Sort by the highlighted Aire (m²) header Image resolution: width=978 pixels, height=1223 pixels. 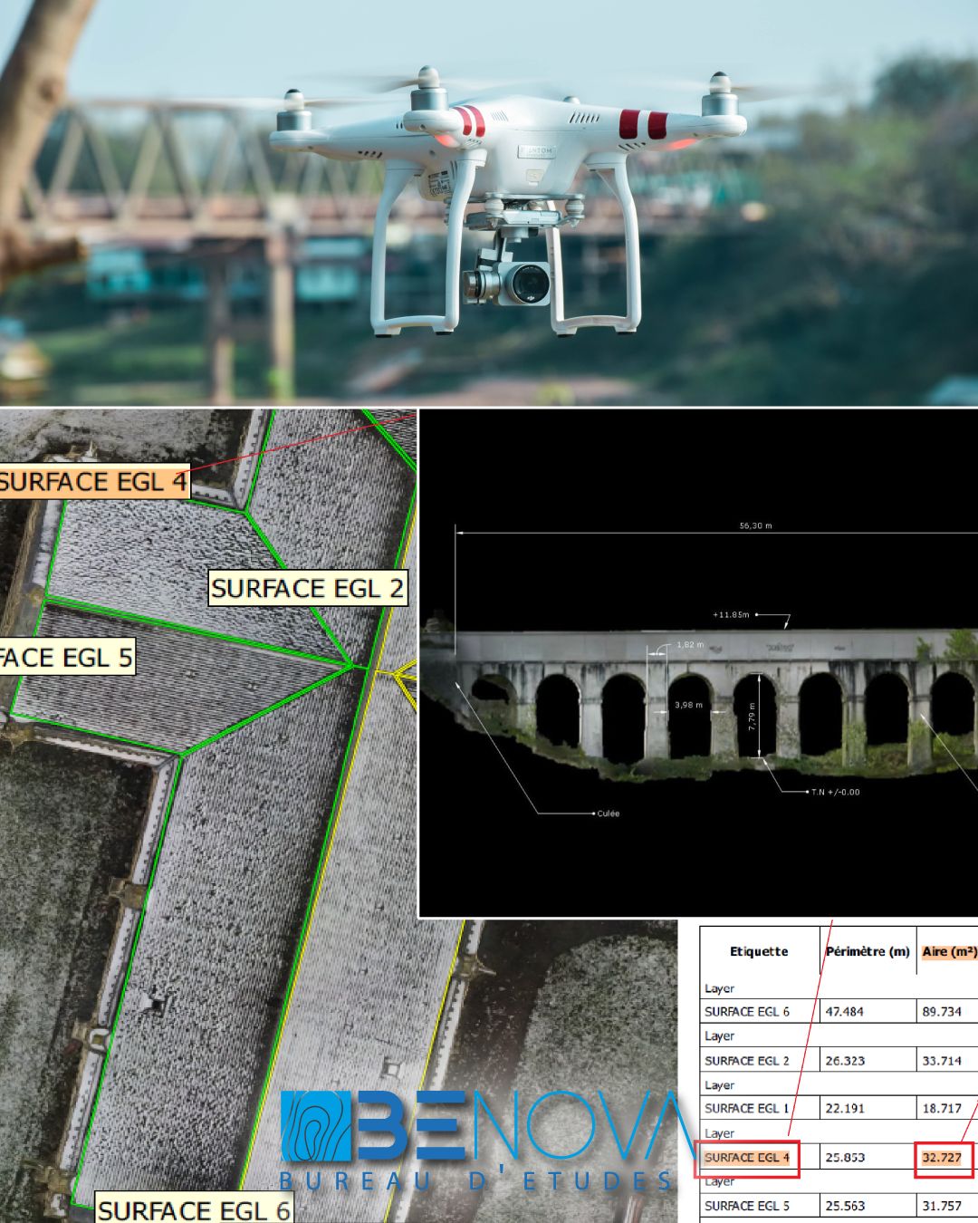point(948,951)
